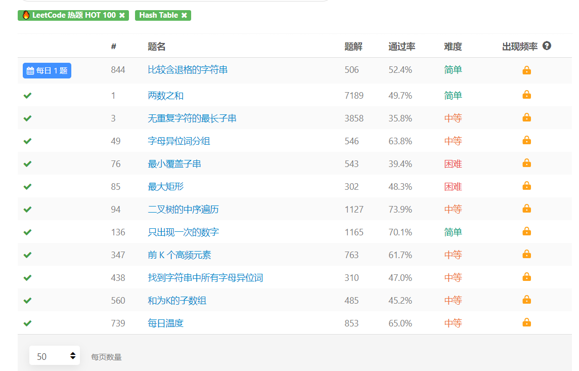The image size is (579, 371).
Task: Click 困难 difficulty label for 最小覆盖子串
Action: pos(453,163)
